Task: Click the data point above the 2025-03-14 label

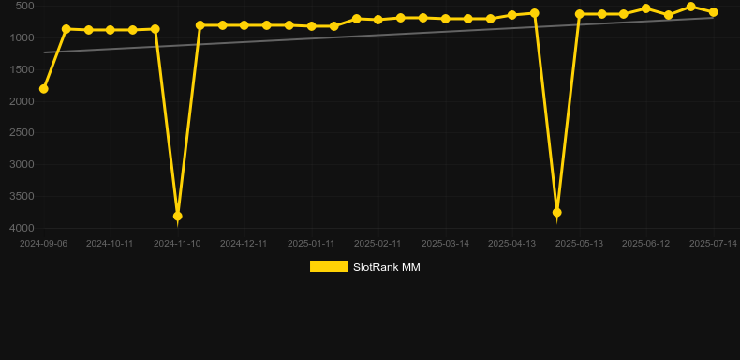Action: pos(445,19)
